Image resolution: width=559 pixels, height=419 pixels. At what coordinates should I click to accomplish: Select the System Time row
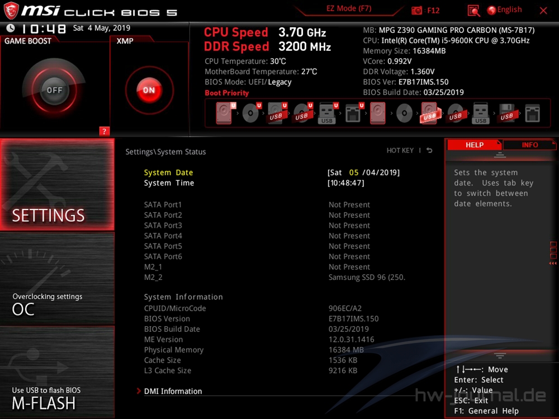(254, 183)
